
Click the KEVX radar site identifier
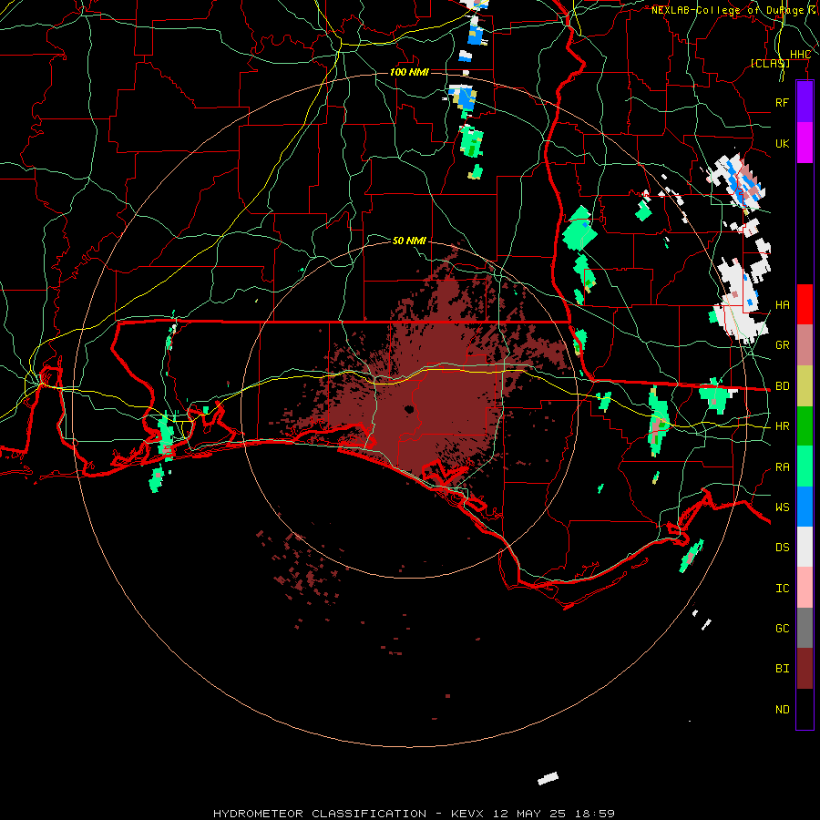[x=467, y=814]
